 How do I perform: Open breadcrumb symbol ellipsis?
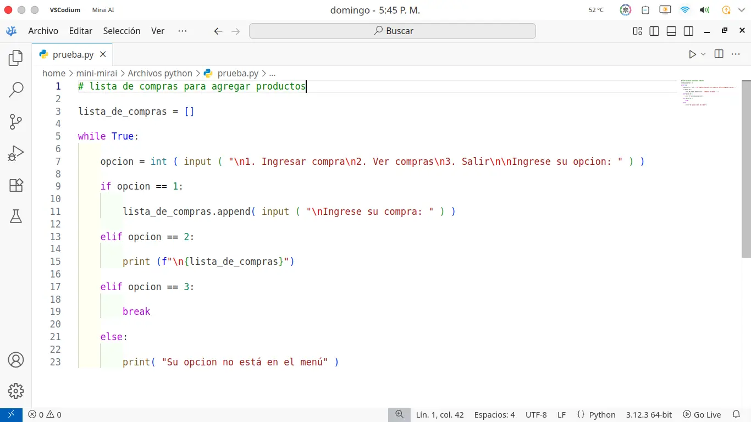272,73
